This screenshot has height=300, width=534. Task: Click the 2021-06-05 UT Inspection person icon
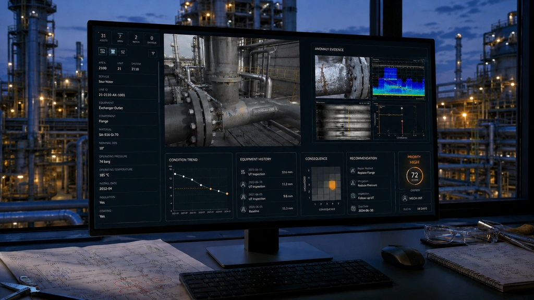pos(243,196)
